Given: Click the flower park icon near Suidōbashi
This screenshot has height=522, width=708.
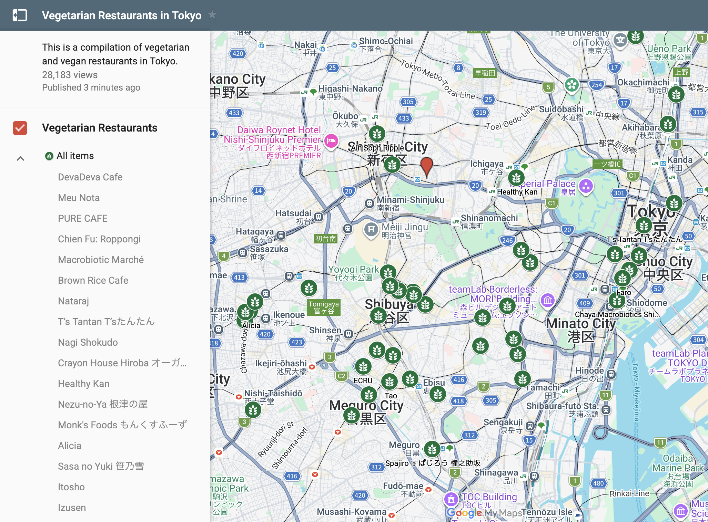Looking at the screenshot, I should click(572, 85).
